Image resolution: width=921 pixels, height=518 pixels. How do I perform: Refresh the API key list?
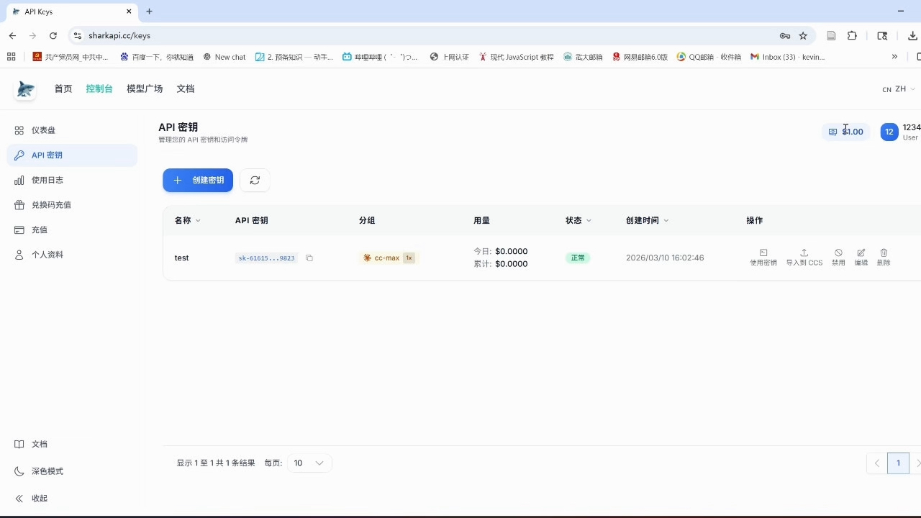pyautogui.click(x=255, y=180)
